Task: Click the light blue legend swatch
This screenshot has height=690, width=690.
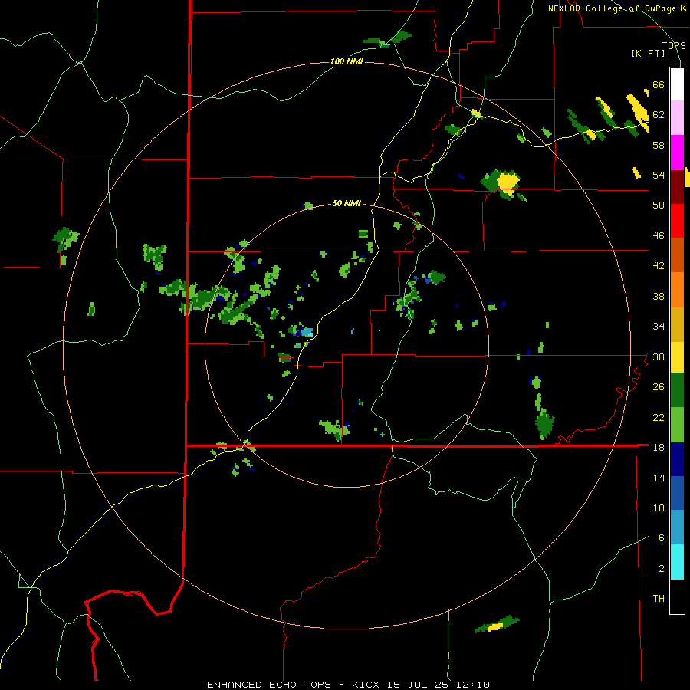Action: point(677,527)
